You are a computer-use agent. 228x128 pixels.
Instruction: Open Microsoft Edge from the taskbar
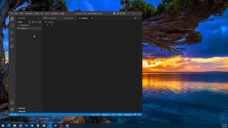coord(9,126)
